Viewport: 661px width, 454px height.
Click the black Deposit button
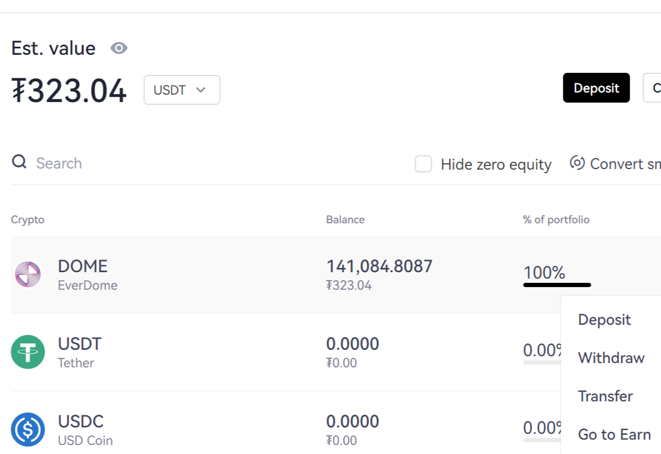point(596,88)
